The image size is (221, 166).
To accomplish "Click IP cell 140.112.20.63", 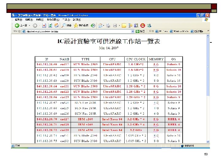I will click(47, 81).
